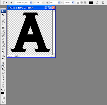This screenshot has height=105, width=107.
Task: Select the Horizontal Type tool in toolbox
Action: (3, 66)
